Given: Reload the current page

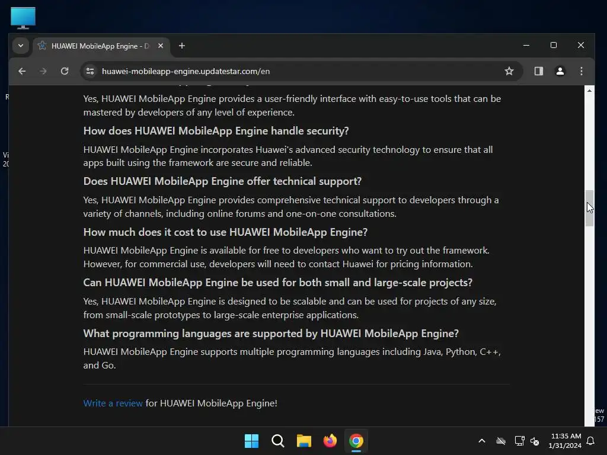Looking at the screenshot, I should click(x=65, y=71).
